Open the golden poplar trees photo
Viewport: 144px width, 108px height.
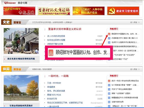tap(21, 88)
